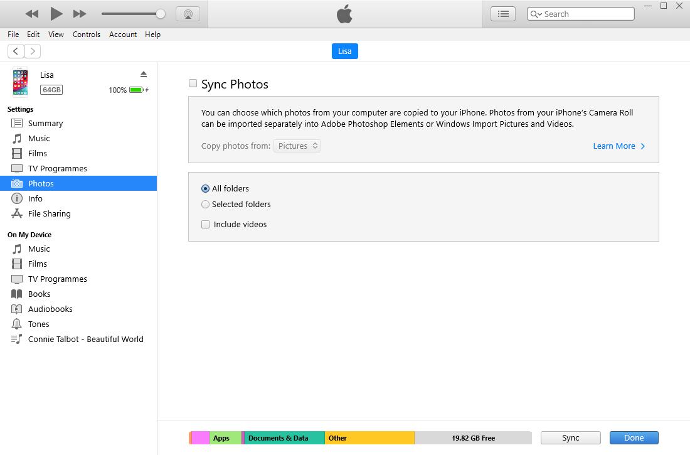Open the Controls menu

coord(87,35)
